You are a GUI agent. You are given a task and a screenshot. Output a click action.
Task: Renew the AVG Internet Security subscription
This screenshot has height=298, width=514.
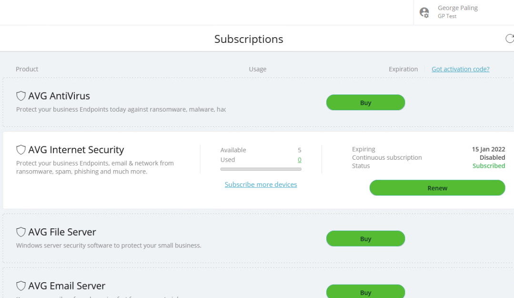(x=437, y=188)
